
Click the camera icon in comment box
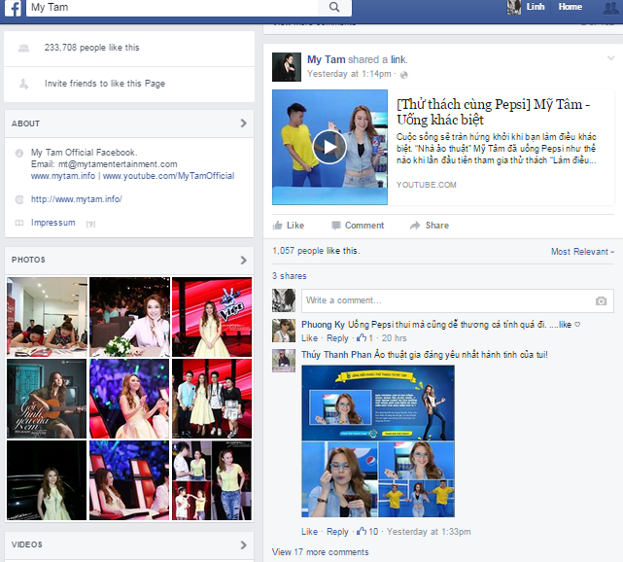[x=601, y=300]
